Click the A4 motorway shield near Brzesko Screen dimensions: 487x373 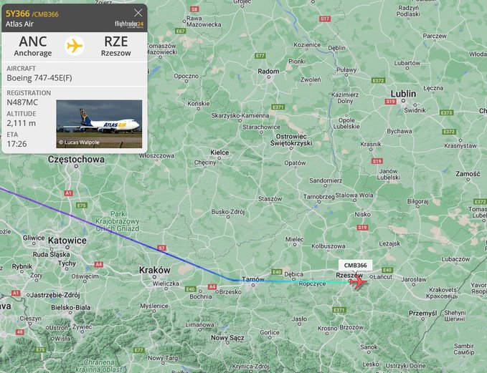[212, 287]
